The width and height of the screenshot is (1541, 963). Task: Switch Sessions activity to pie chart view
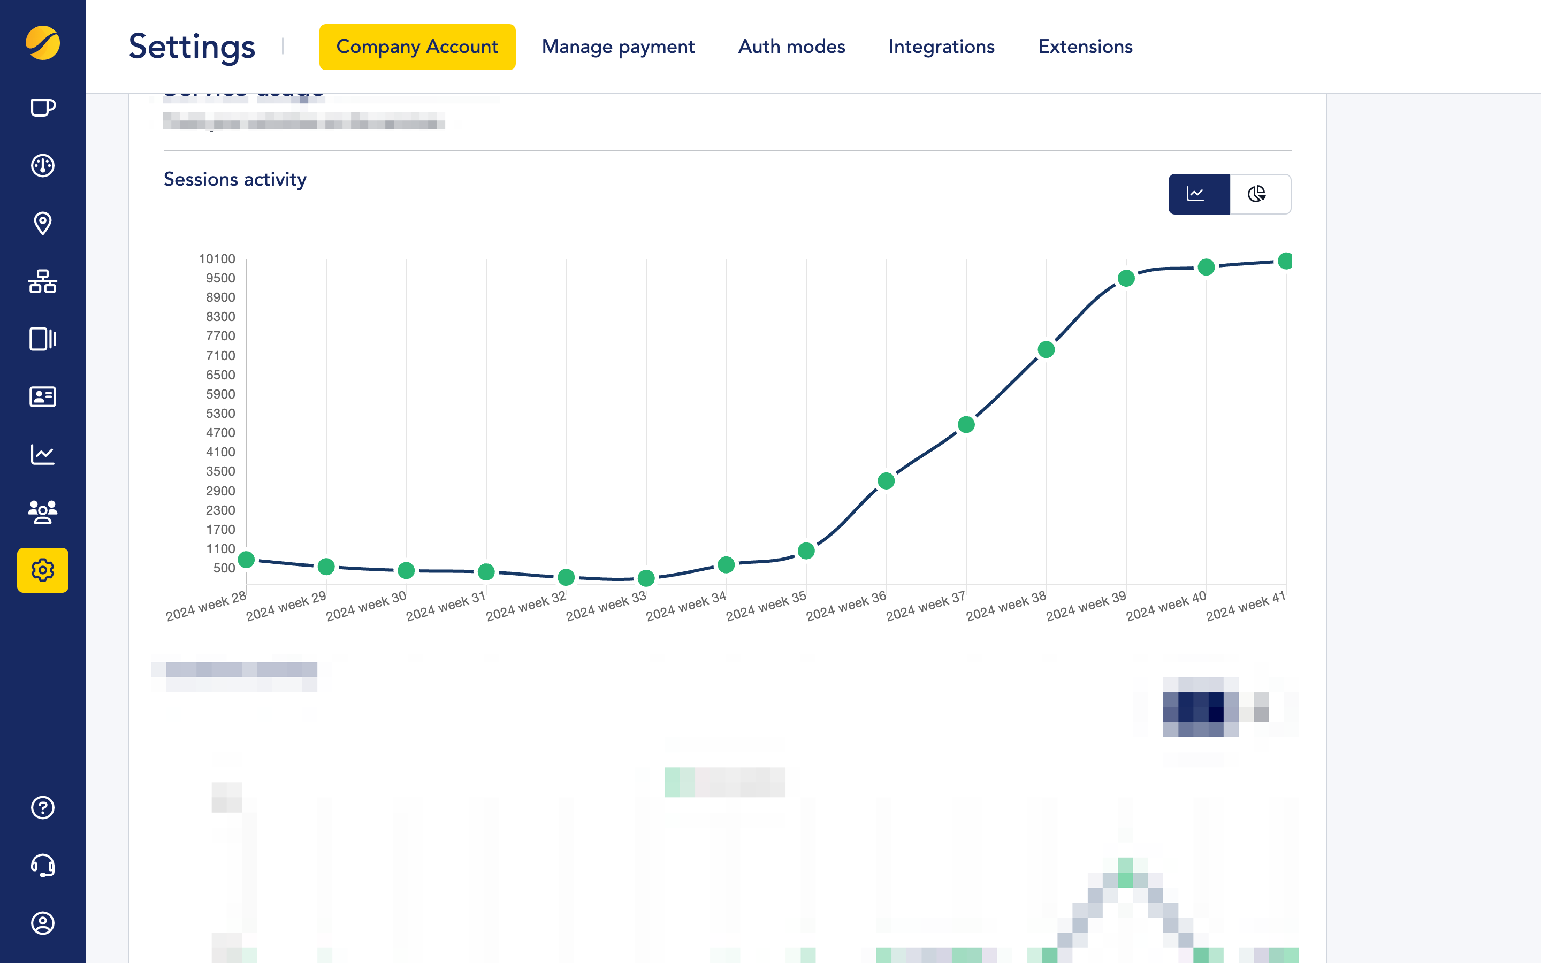[x=1259, y=194]
